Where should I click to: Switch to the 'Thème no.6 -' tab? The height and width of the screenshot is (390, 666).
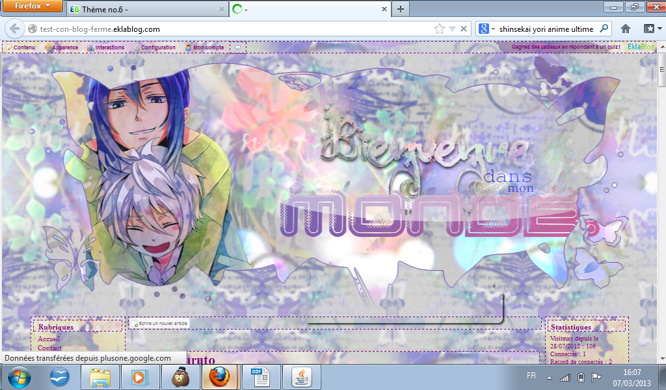click(x=148, y=9)
